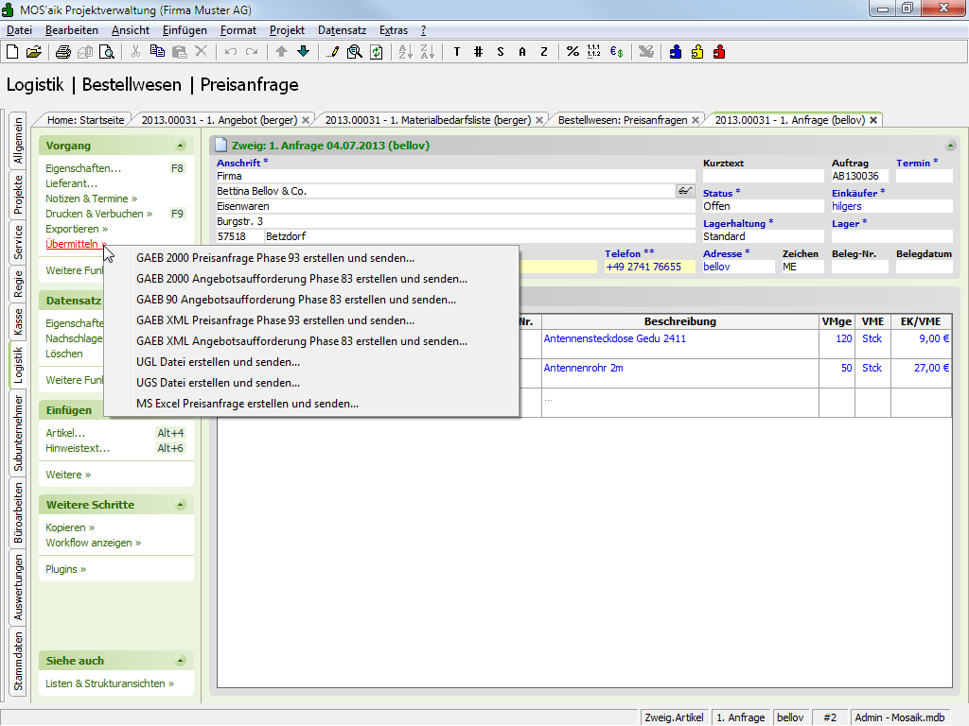The height and width of the screenshot is (726, 969).
Task: Collapse the Weitere Schritte section
Action: [181, 505]
